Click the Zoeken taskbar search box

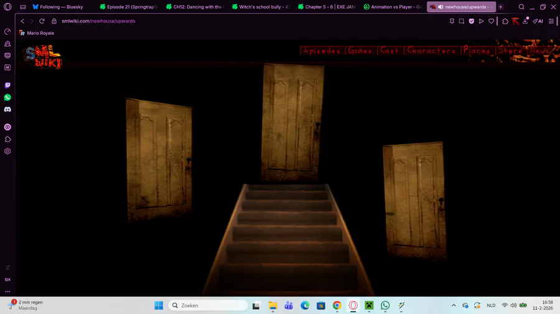208,305
